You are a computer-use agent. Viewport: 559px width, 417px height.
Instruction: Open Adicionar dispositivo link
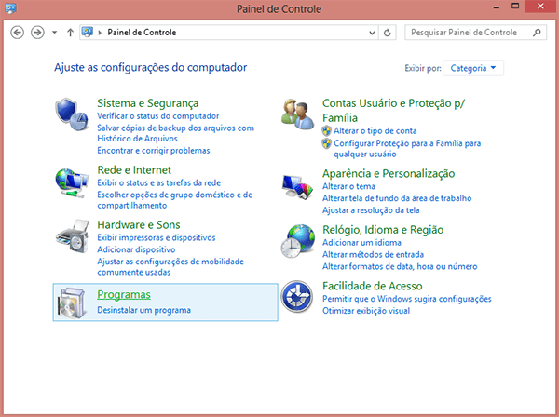tap(136, 251)
